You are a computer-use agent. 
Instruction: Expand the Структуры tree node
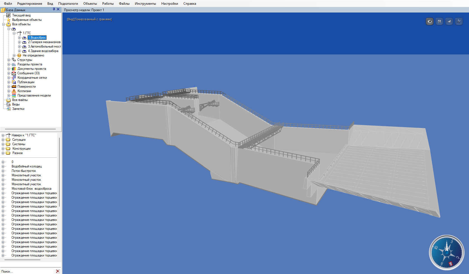click(x=9, y=60)
